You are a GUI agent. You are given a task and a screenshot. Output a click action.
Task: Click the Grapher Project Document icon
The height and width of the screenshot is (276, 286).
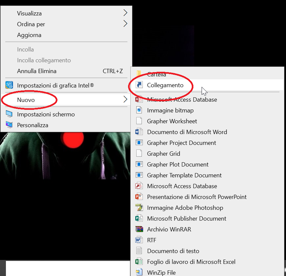(139, 142)
